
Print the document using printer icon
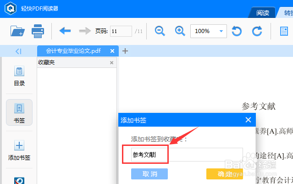coord(38,31)
